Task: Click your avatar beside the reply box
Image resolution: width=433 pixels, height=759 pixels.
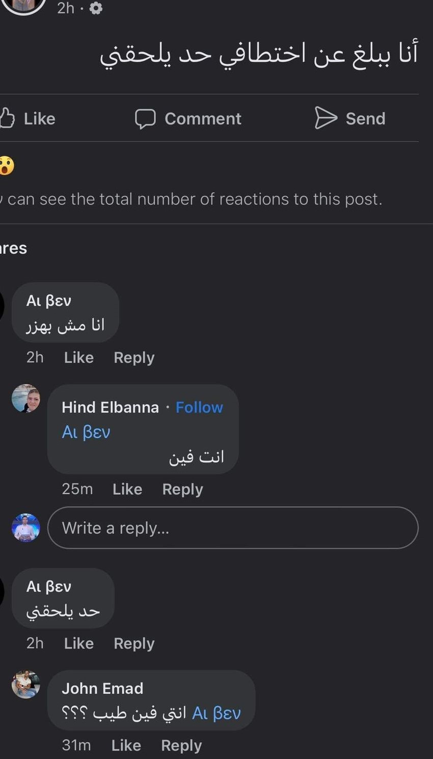Action: tap(26, 527)
